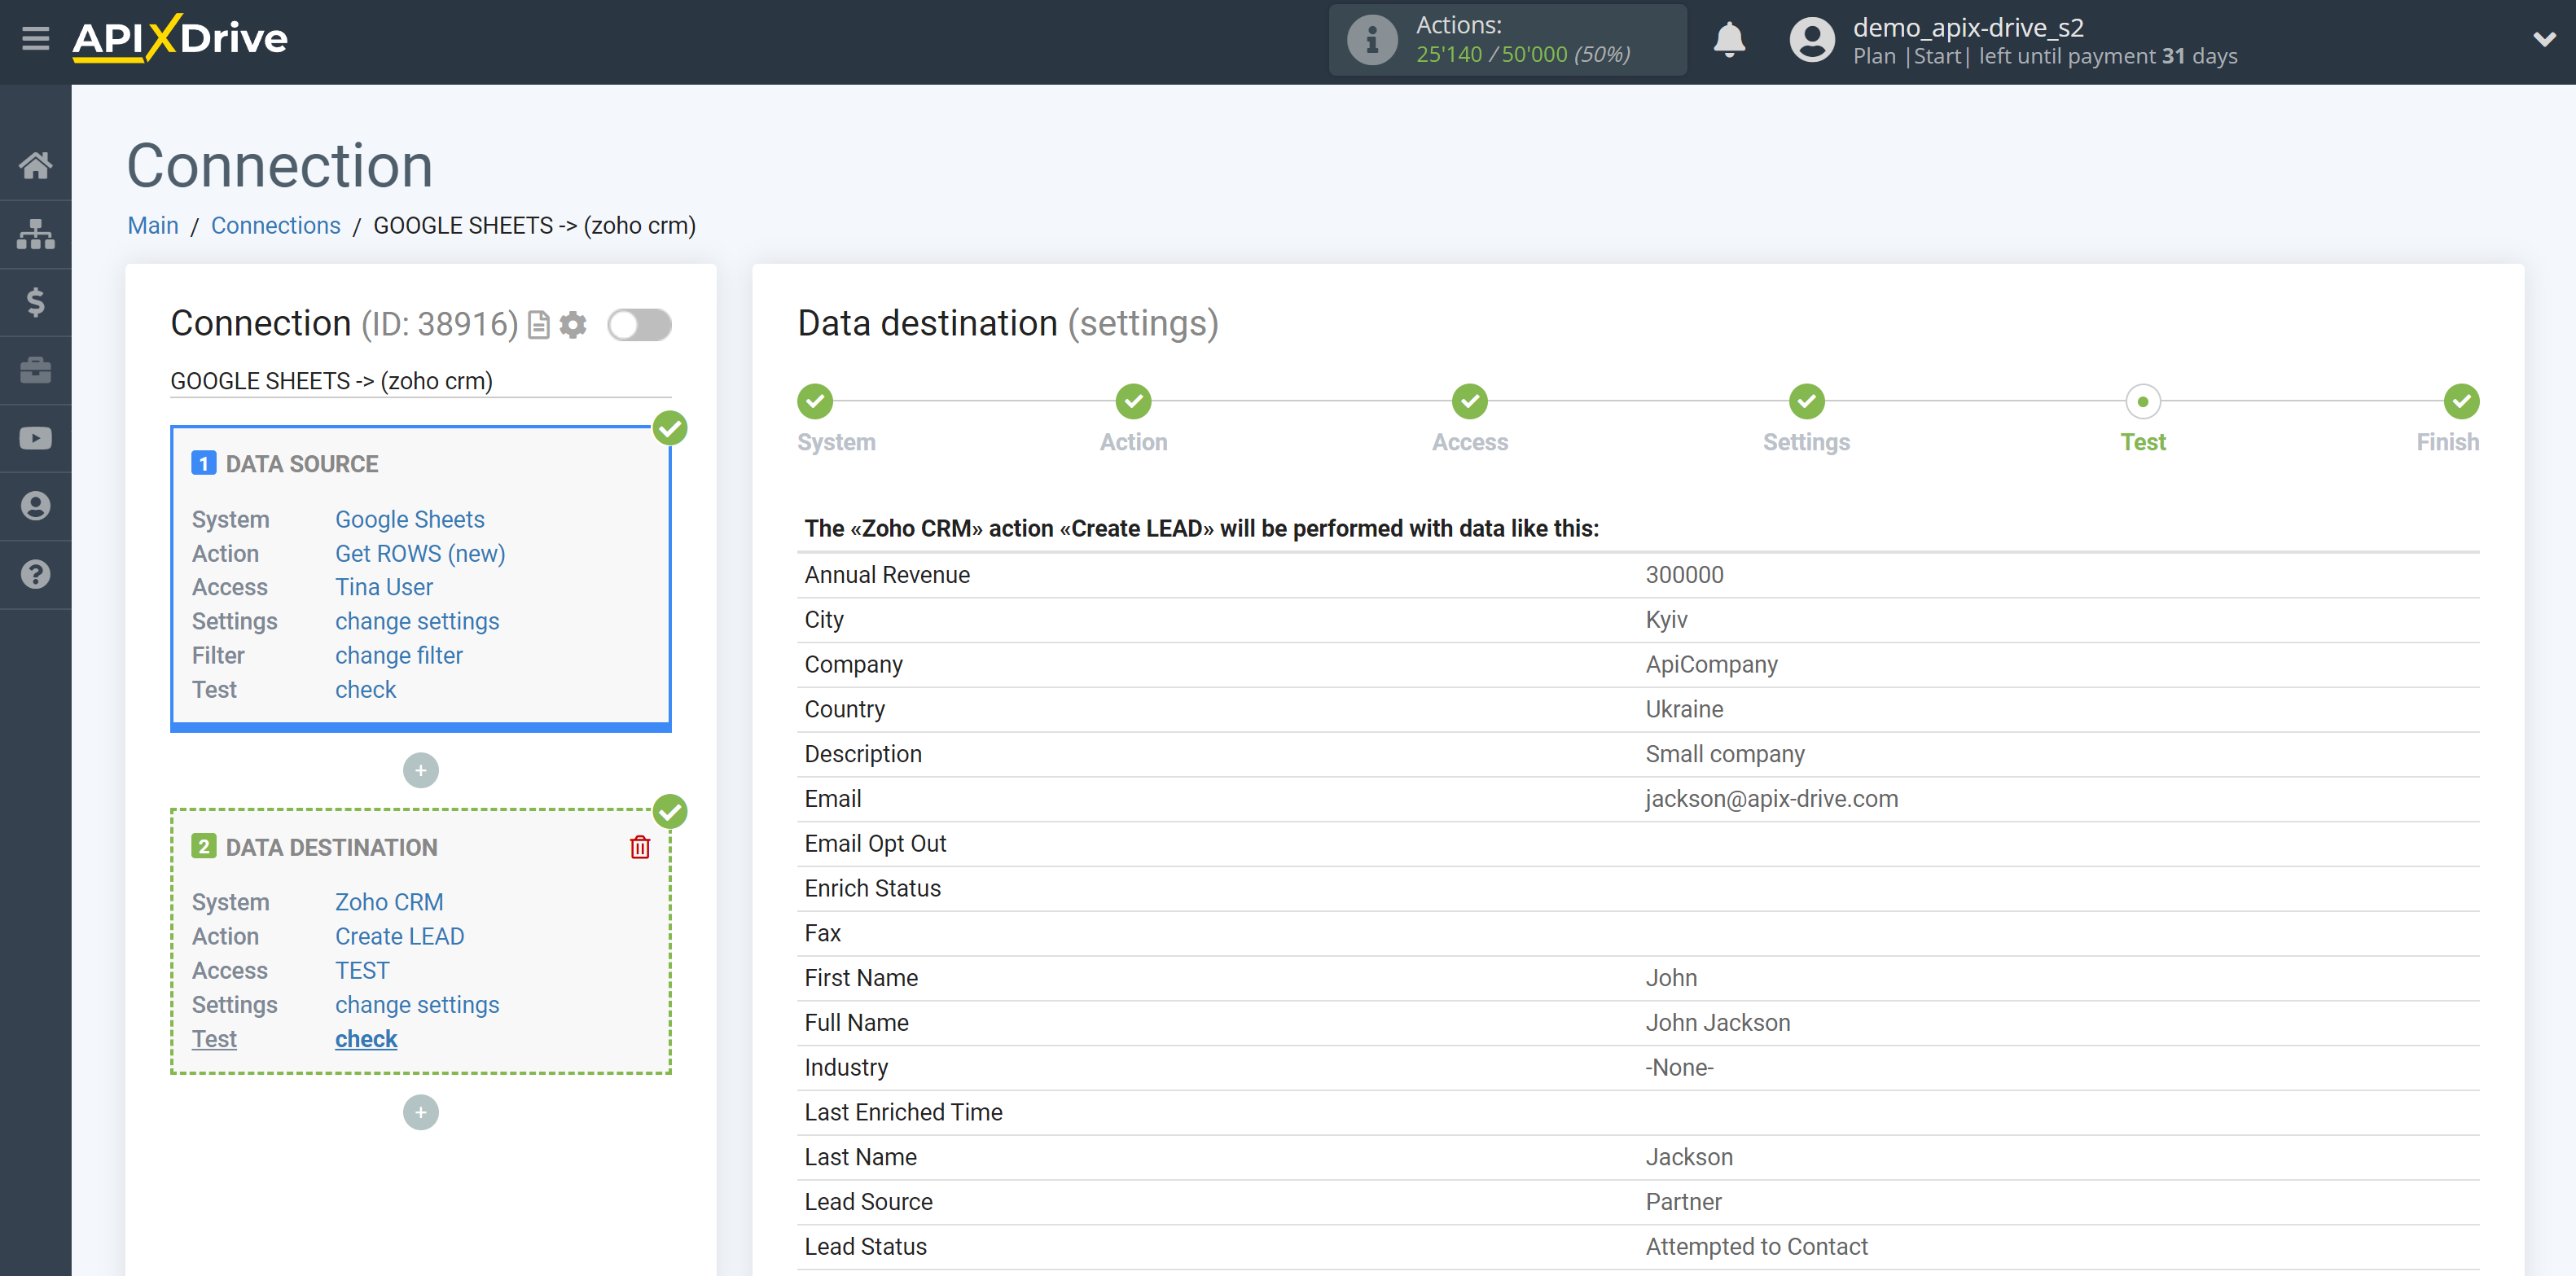
Task: Go to the Action step
Action: 1133,401
